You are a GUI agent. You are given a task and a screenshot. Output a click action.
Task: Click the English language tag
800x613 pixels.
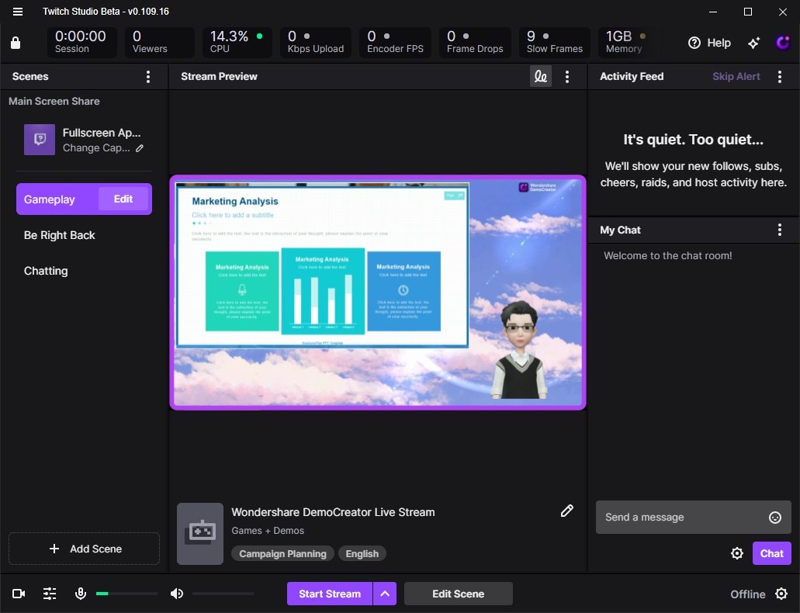tap(362, 554)
